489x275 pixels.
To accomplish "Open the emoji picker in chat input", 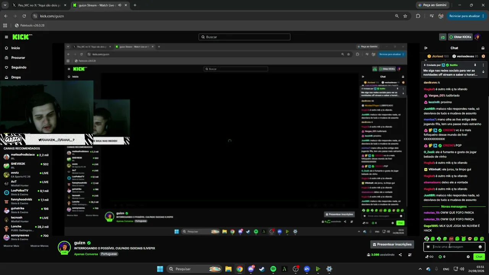I will click(480, 247).
